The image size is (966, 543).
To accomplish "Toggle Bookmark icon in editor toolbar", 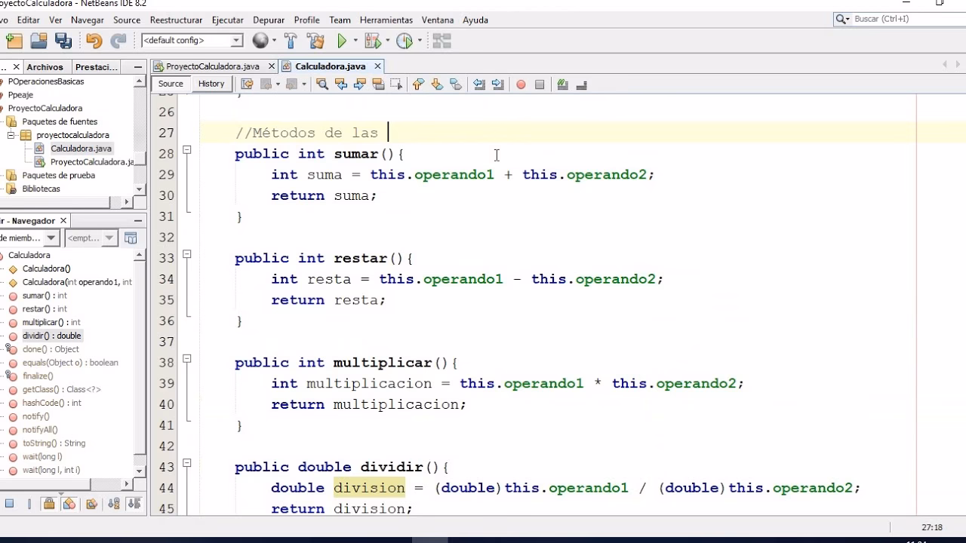I will coord(455,84).
